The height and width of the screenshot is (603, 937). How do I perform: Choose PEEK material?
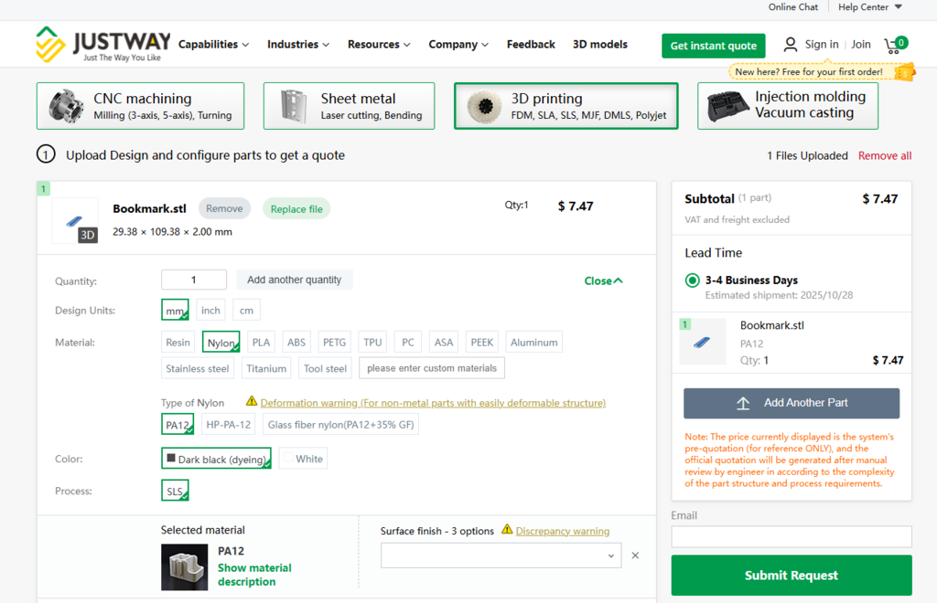click(481, 343)
